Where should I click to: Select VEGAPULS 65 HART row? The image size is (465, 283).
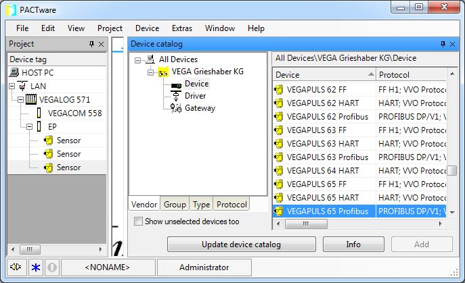(359, 197)
